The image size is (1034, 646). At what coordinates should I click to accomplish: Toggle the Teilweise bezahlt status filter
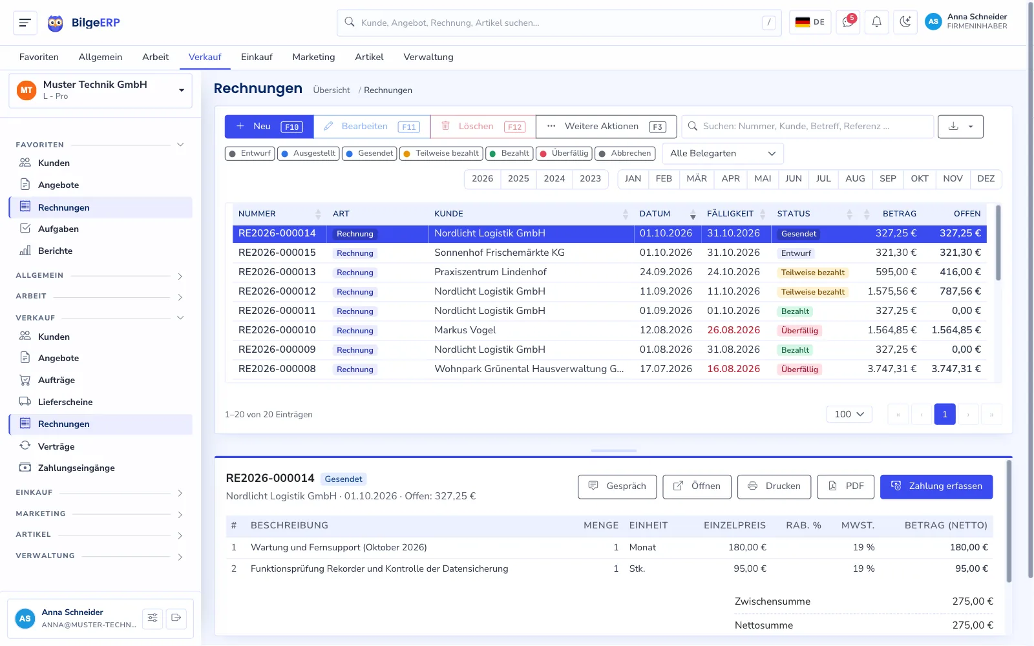[441, 154]
